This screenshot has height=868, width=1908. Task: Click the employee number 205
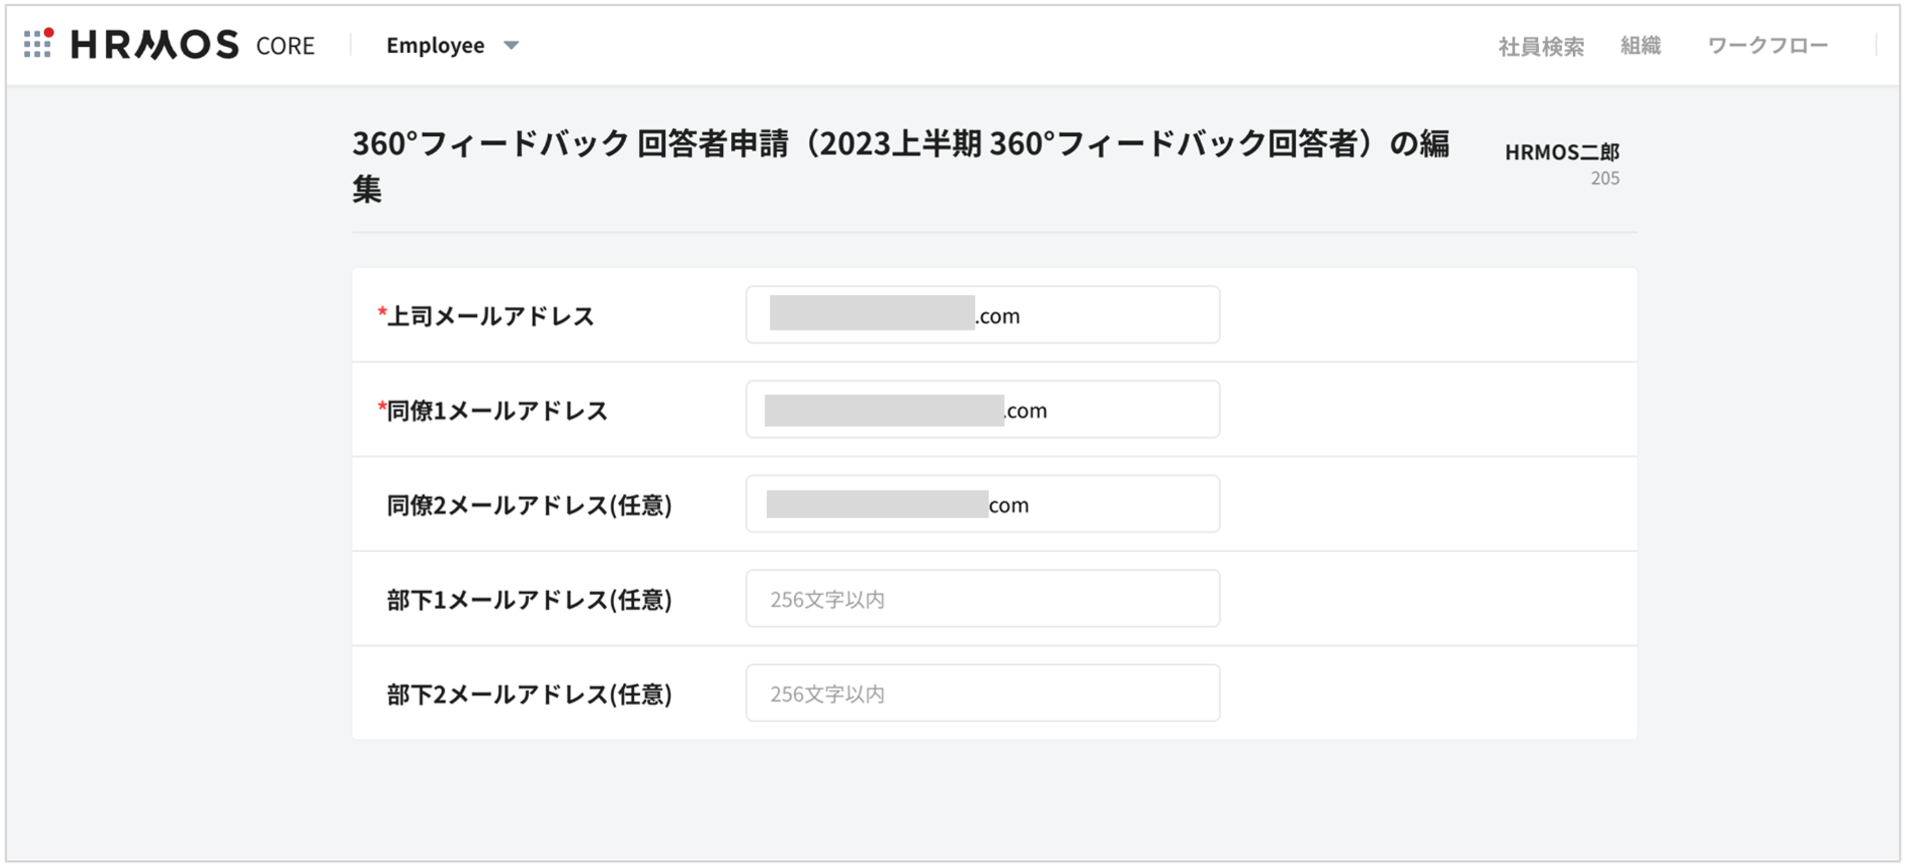coord(1607,178)
